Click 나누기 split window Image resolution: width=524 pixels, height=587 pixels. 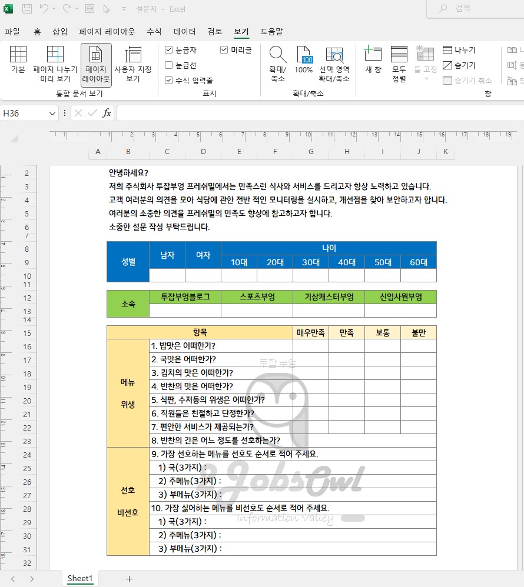pos(459,50)
